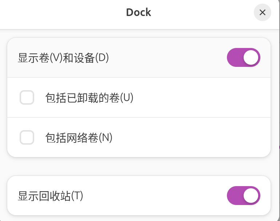The image size is (280, 221).
Task: Tick the 包括网络卷(N) checkbox
Action: tap(27, 137)
